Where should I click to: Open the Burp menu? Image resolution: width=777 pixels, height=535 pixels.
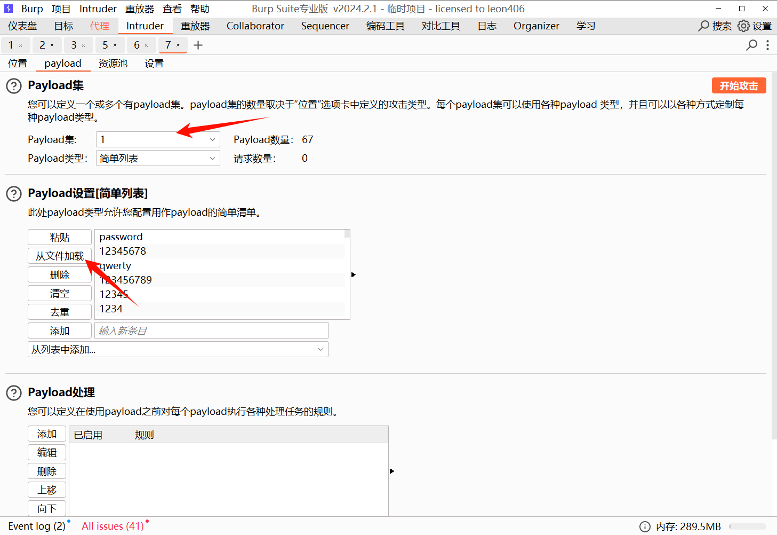point(32,9)
